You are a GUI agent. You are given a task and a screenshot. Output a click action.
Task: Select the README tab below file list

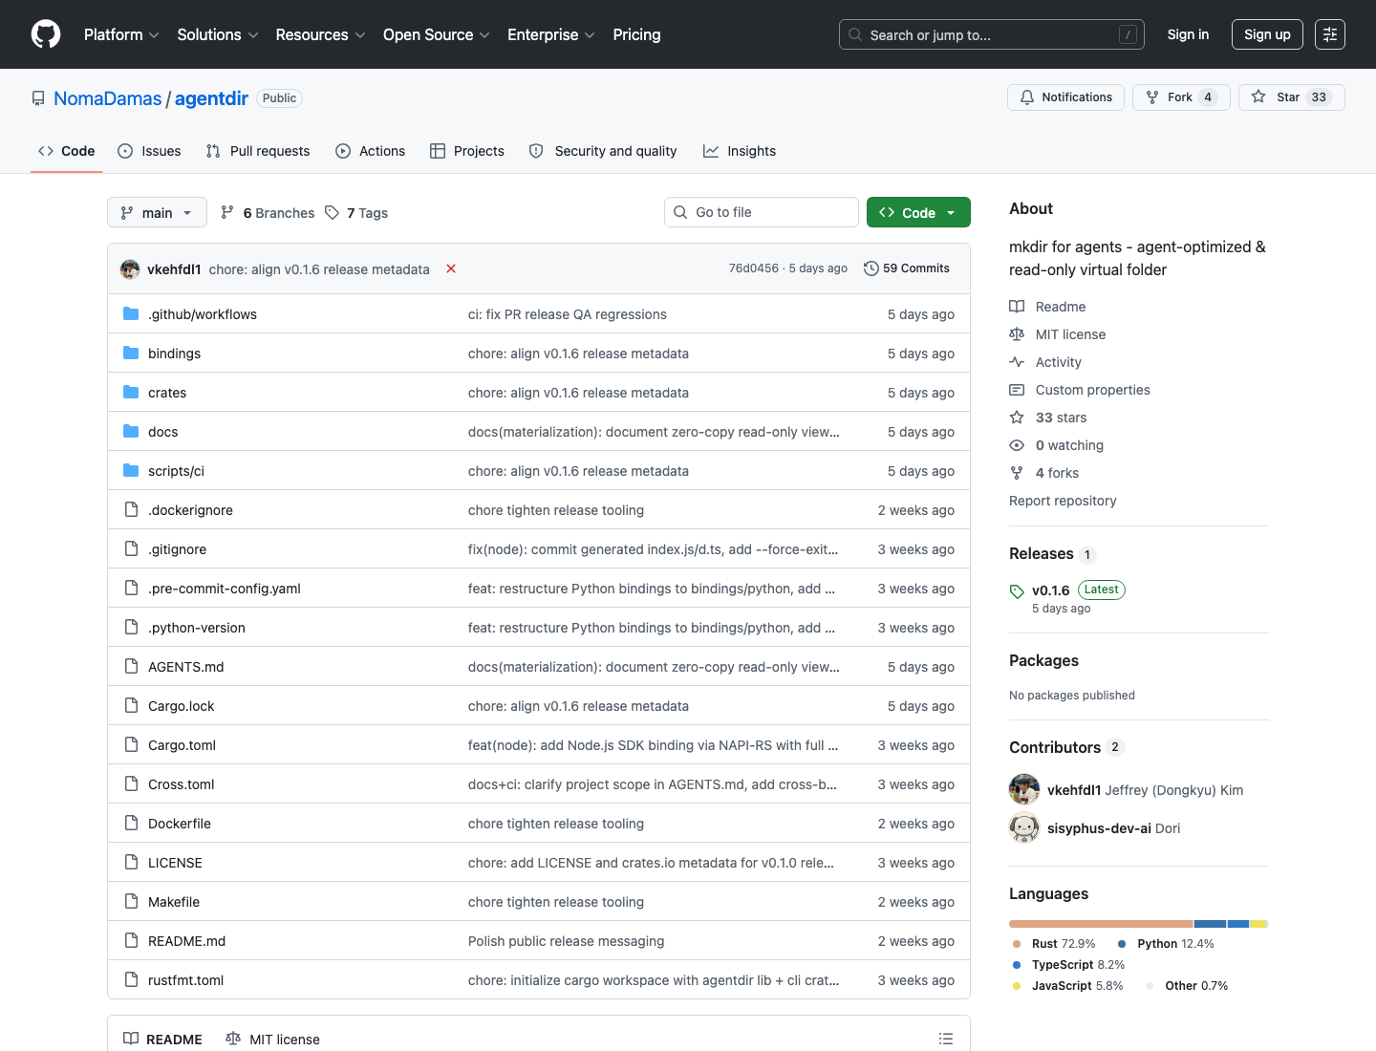pyautogui.click(x=162, y=1039)
